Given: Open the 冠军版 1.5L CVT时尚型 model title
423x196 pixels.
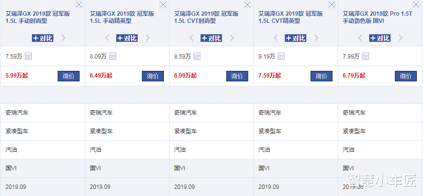Looking at the screenshot, I should [206, 17].
